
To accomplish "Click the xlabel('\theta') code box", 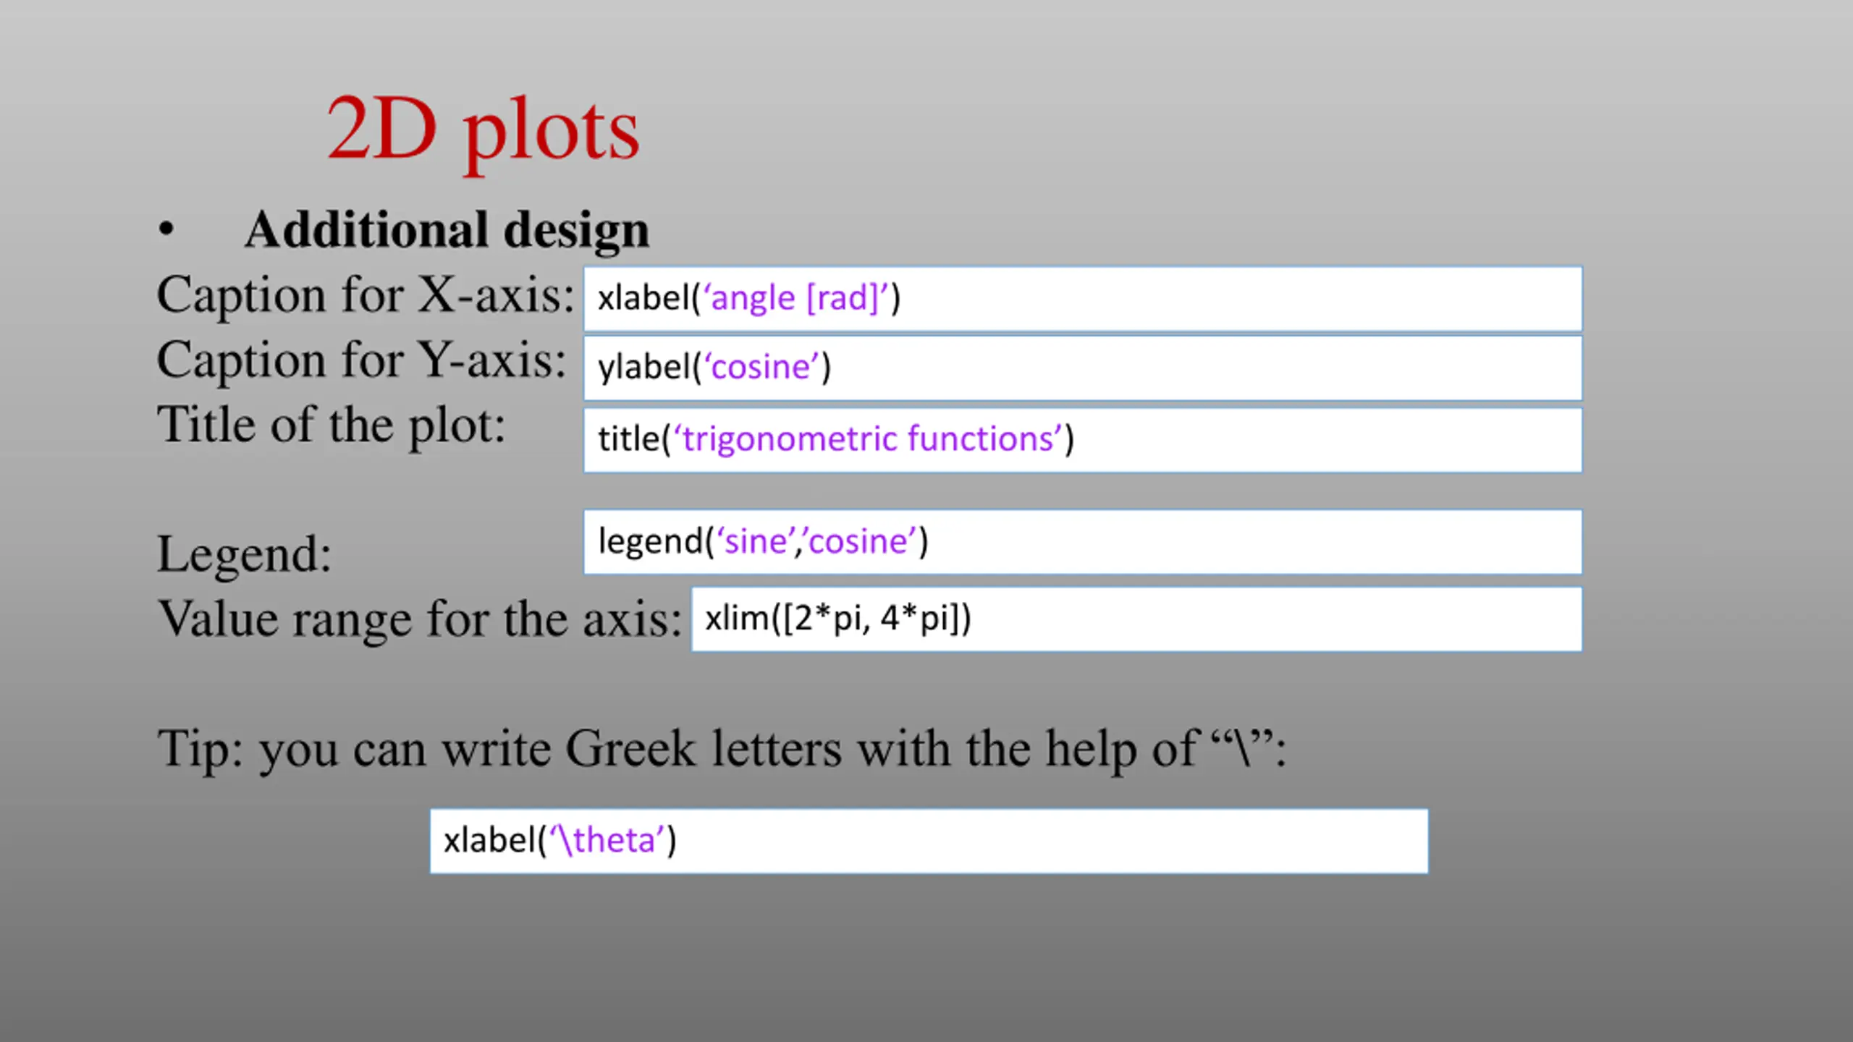I will click(x=929, y=841).
